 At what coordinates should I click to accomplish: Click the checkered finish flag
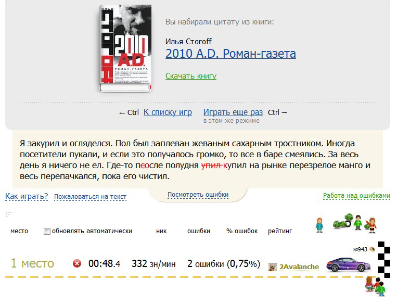click(384, 260)
